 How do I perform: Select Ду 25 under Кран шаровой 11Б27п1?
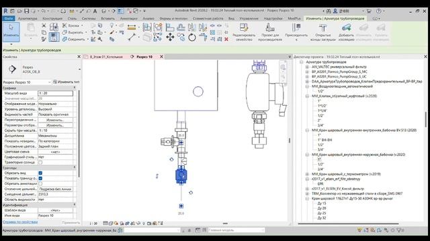tap(322, 213)
